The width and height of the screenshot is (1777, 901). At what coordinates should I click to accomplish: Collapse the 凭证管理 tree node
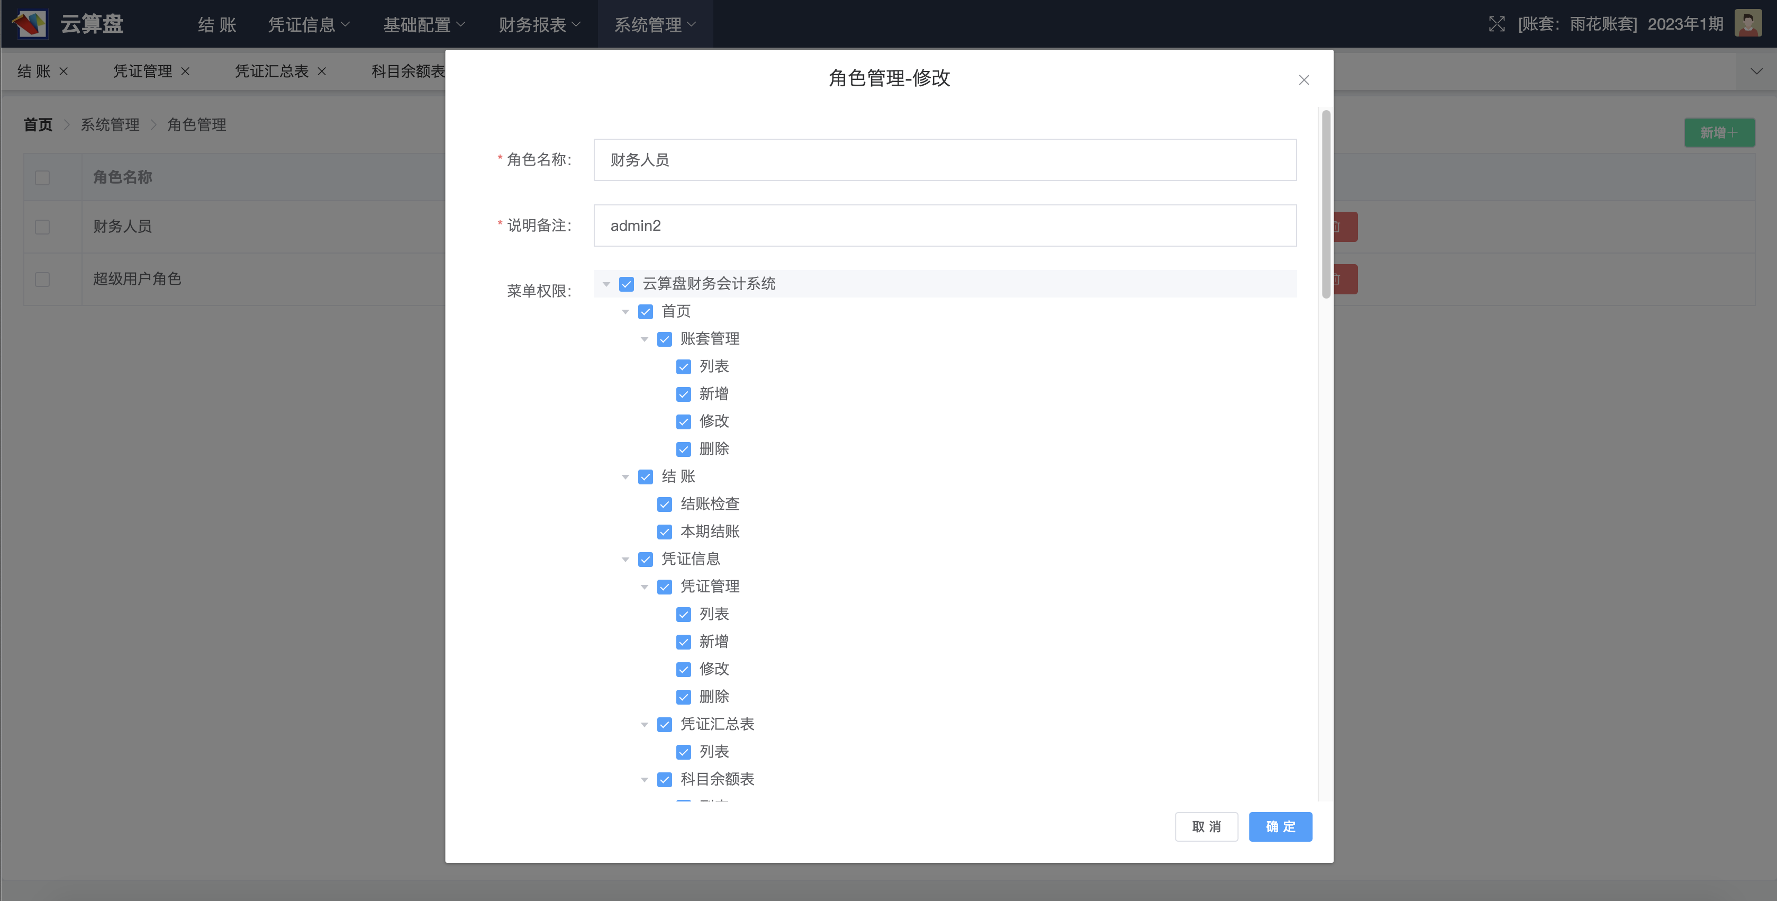coord(645,587)
